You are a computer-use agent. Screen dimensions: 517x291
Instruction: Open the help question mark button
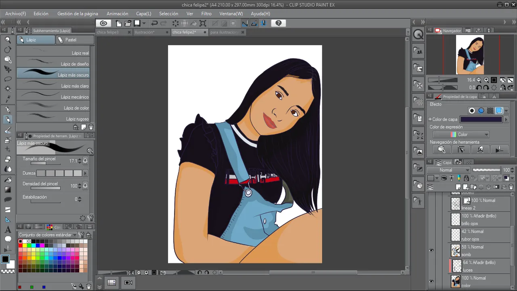point(278,23)
